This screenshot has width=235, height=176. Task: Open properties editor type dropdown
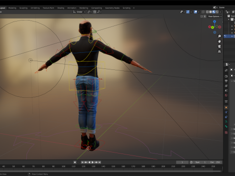[228, 65]
